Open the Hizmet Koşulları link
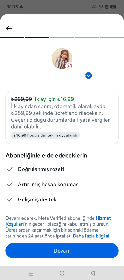The height and width of the screenshot is (280, 124). pyautogui.click(x=58, y=221)
